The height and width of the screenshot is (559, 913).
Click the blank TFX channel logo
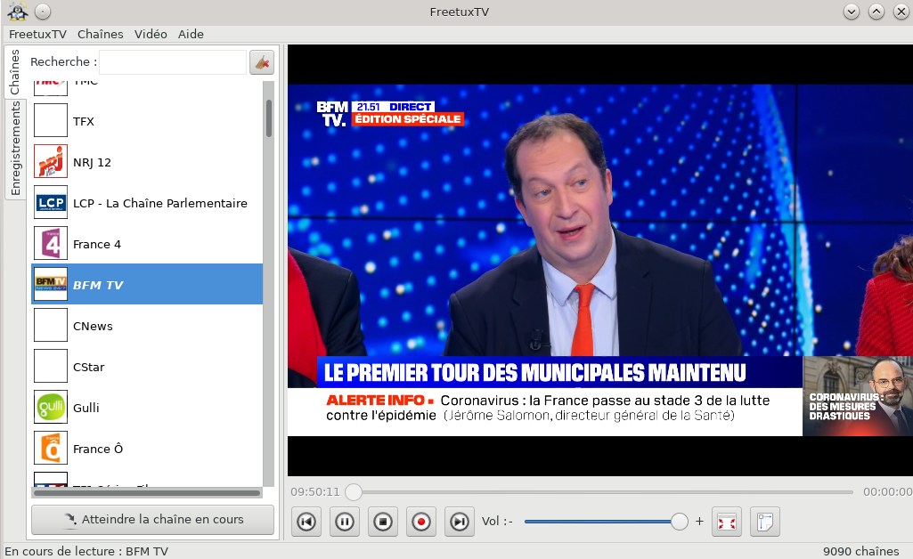click(51, 120)
